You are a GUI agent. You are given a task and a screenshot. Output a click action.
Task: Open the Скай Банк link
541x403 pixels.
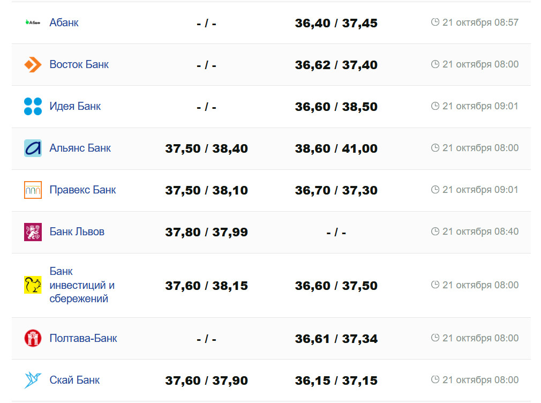[x=74, y=380]
